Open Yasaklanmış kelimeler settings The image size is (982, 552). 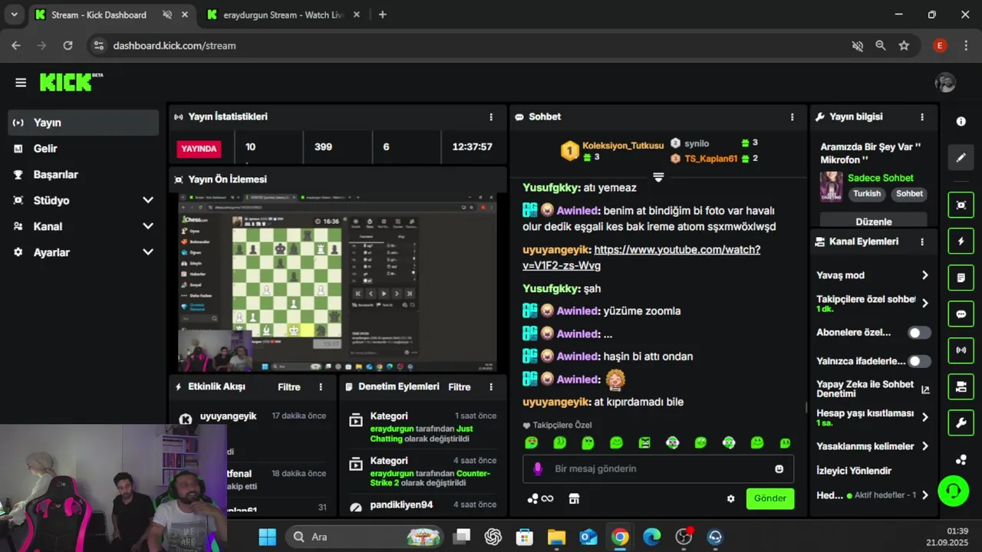click(873, 446)
